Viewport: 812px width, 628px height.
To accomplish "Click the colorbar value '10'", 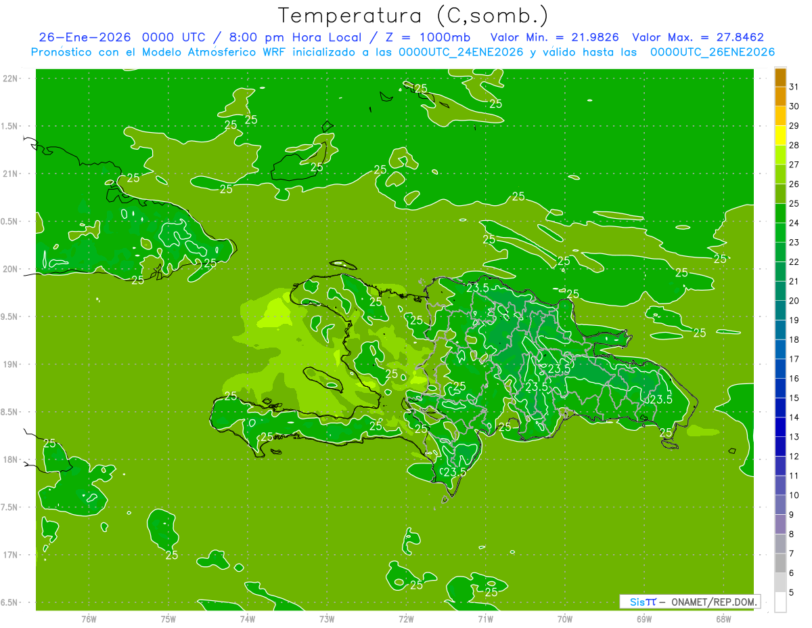I will point(794,495).
